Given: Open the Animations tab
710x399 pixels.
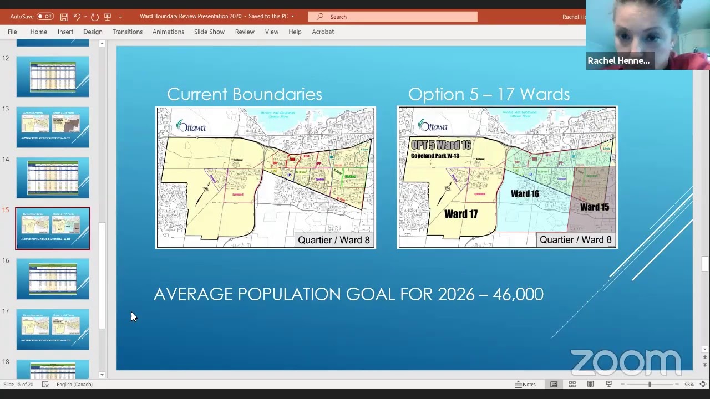Looking at the screenshot, I should click(168, 32).
